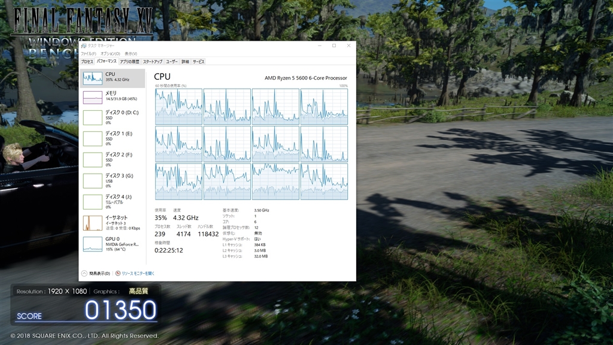Select ディスク 0 (D: C:) in the sidebar
Screen dimensions: 613x345
pyautogui.click(x=113, y=117)
